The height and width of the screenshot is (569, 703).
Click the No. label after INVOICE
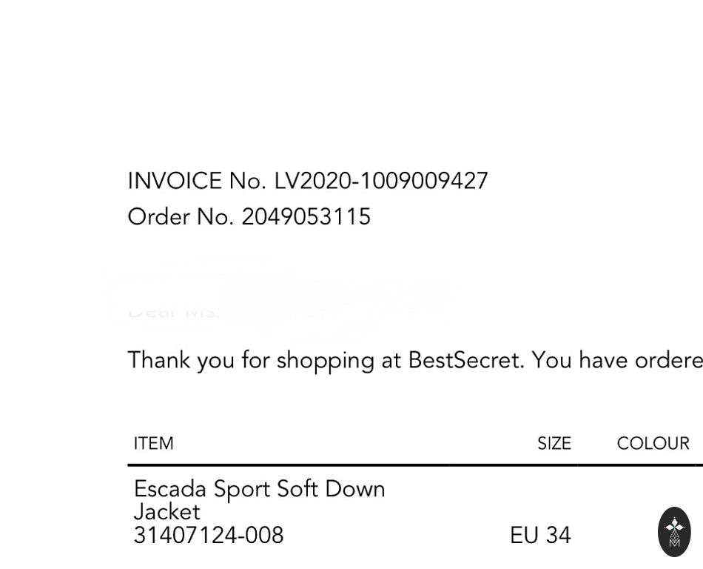coord(247,182)
